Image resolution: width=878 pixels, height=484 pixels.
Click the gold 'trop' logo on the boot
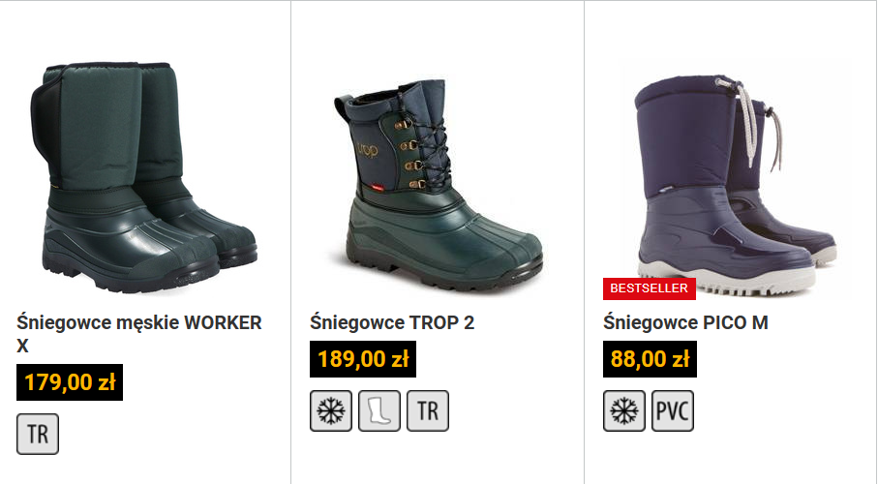pos(367,150)
